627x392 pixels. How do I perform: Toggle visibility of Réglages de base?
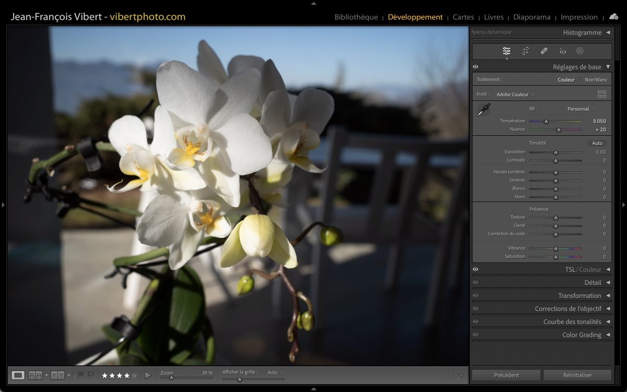pos(475,67)
